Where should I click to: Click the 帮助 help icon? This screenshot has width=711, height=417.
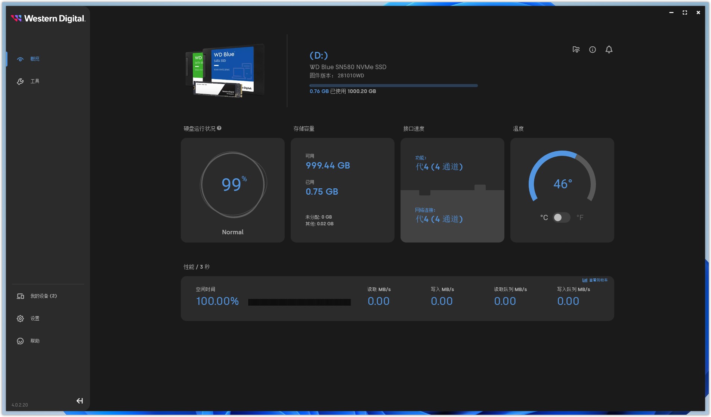coord(21,341)
